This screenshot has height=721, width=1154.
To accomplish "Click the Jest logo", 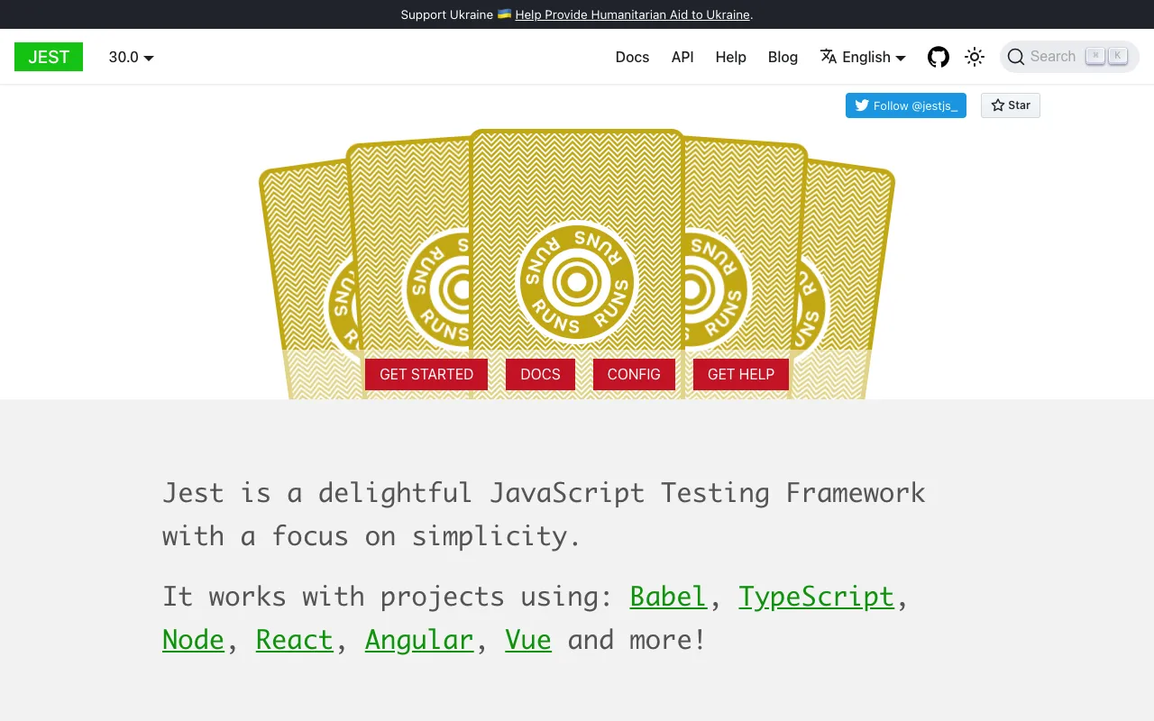I will (48, 57).
